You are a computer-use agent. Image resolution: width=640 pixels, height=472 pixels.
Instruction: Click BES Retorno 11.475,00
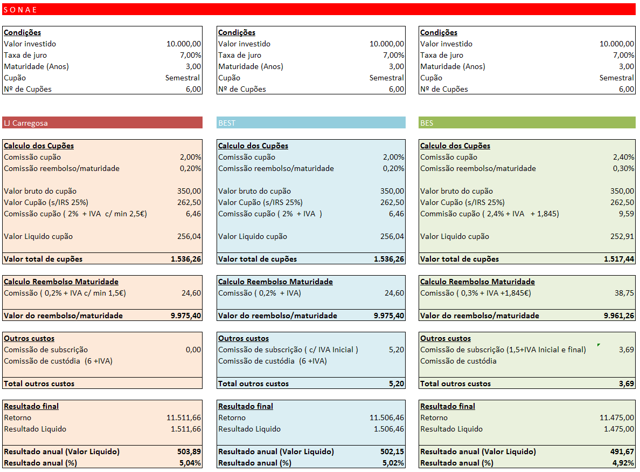[x=617, y=418]
